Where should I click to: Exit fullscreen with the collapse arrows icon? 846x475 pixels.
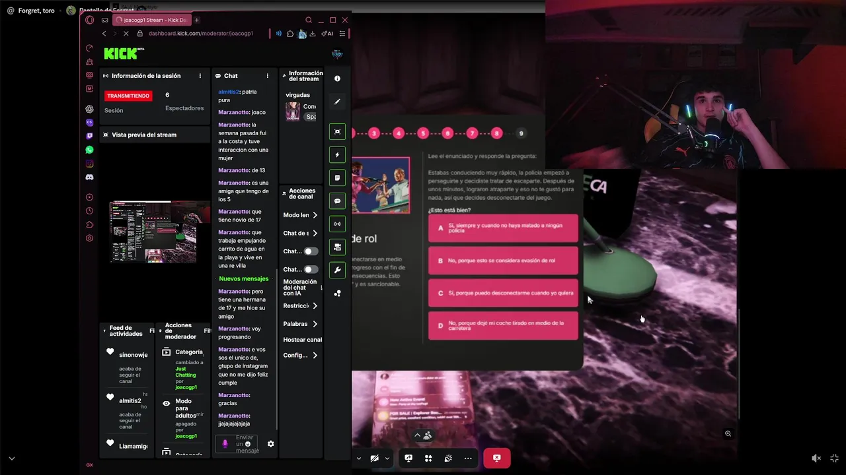(834, 459)
